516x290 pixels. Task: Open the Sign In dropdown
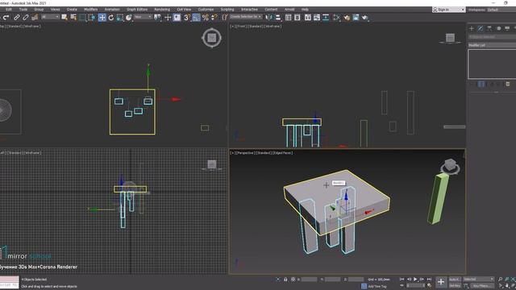(x=448, y=10)
